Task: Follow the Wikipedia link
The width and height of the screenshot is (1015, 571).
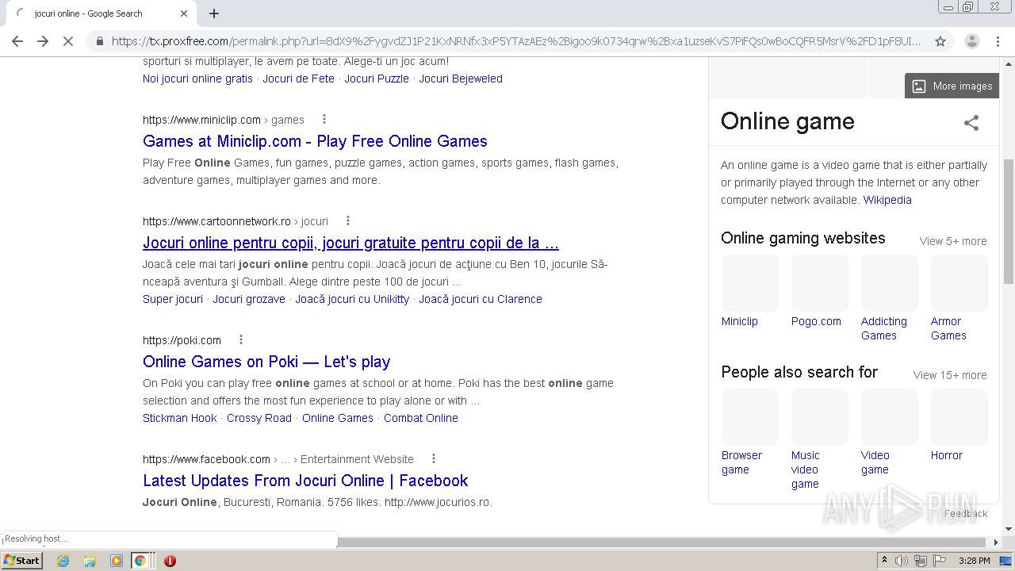Action: (x=887, y=200)
